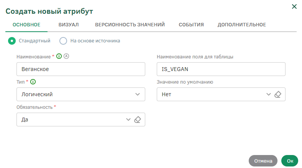Confirm with the Ок button
302x168 pixels.
point(290,161)
